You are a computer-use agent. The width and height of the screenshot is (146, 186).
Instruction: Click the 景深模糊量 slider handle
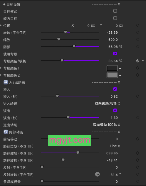coord(42,181)
